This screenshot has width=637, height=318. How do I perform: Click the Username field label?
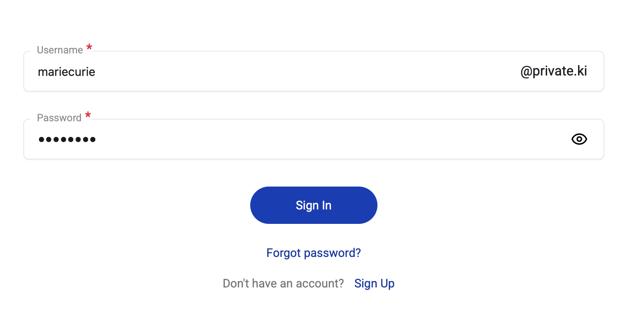point(60,50)
